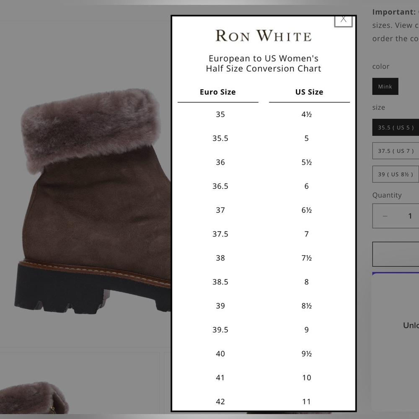Choose size 35.5 (US 5)
This screenshot has width=419, height=419.
click(x=396, y=127)
